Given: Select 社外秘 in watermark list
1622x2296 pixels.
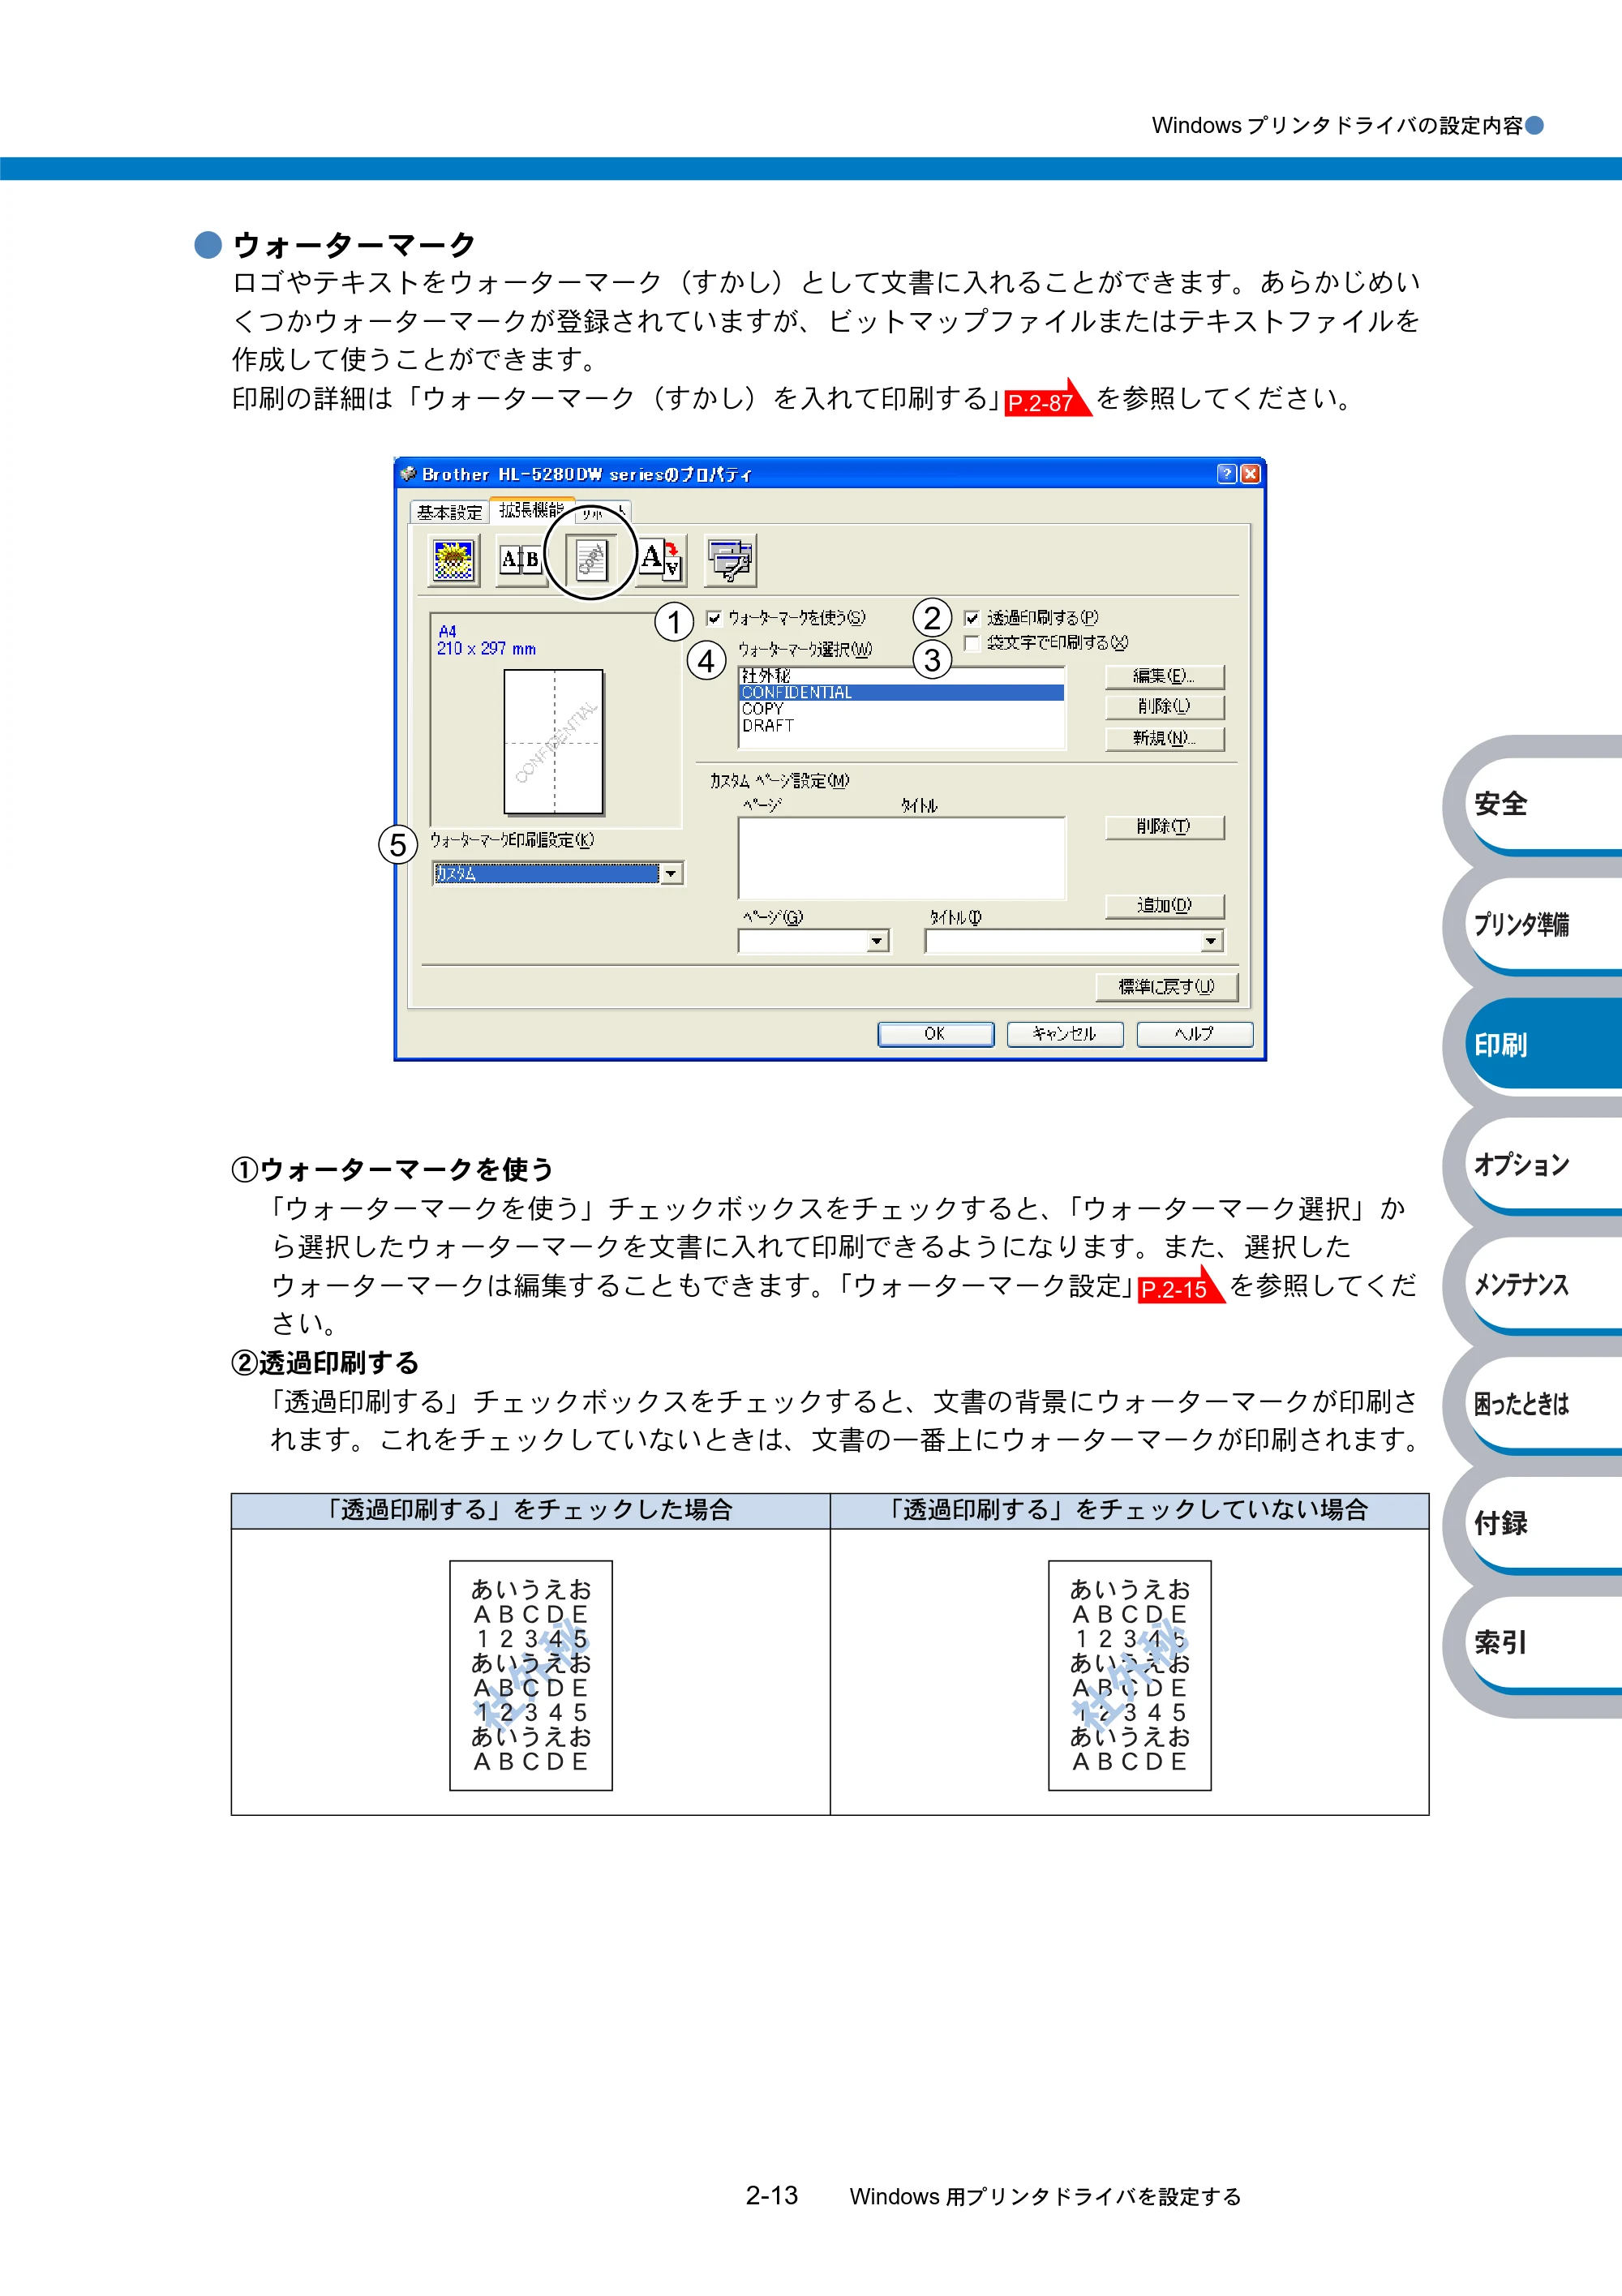Looking at the screenshot, I should click(x=901, y=676).
